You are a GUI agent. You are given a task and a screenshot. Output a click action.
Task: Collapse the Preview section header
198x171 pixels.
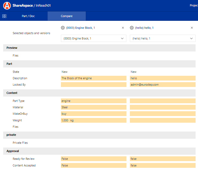pos(12,48)
